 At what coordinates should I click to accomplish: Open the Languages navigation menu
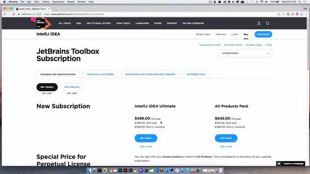click(x=142, y=23)
